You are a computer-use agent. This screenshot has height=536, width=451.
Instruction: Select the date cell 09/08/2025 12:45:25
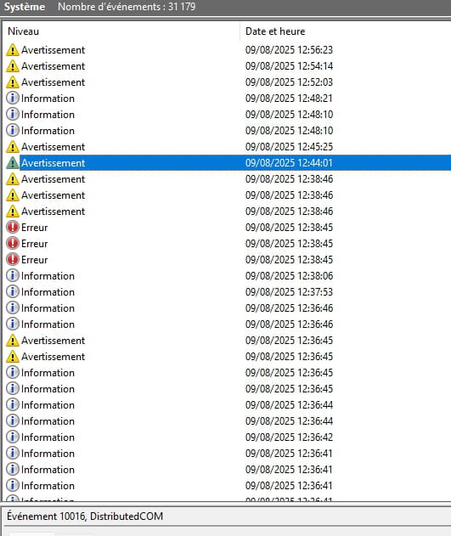pyautogui.click(x=289, y=147)
